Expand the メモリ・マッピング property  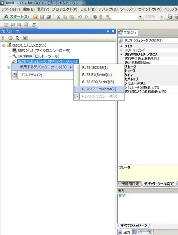click(x=121, y=50)
